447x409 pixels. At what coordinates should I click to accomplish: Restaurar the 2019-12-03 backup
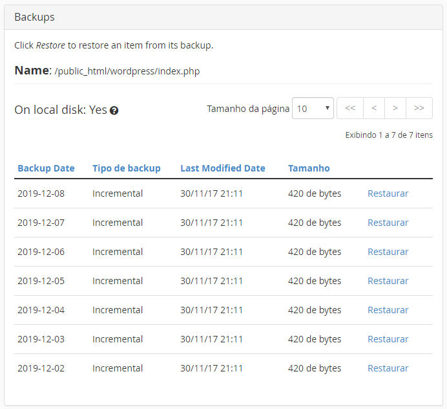[x=388, y=339]
